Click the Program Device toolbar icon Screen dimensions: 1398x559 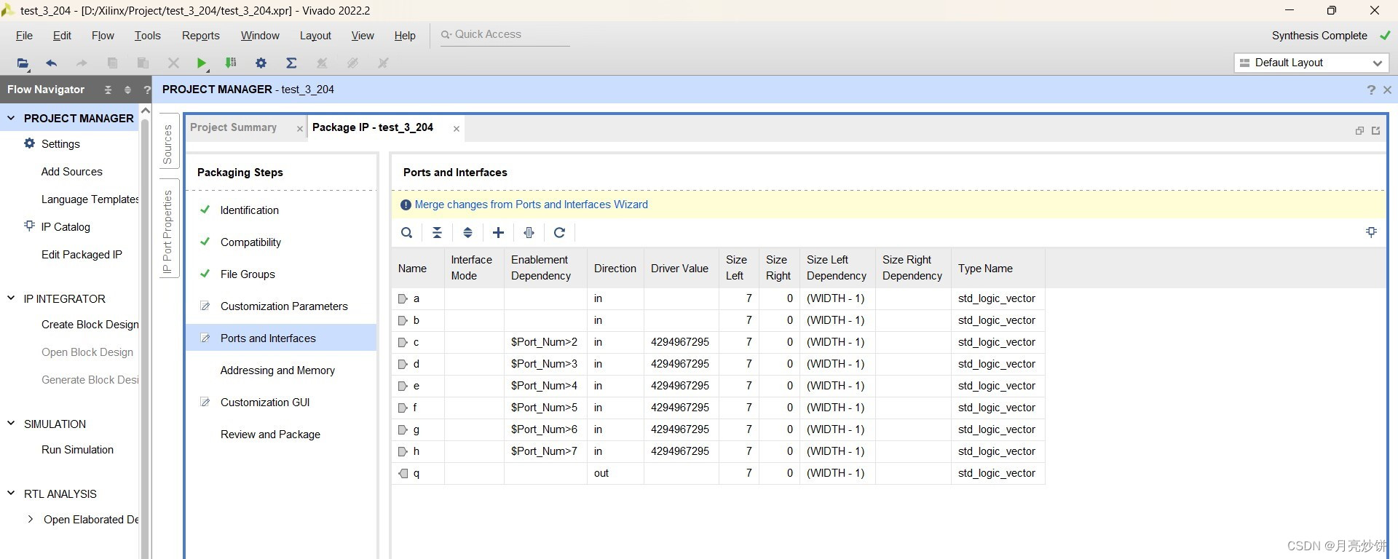point(231,63)
